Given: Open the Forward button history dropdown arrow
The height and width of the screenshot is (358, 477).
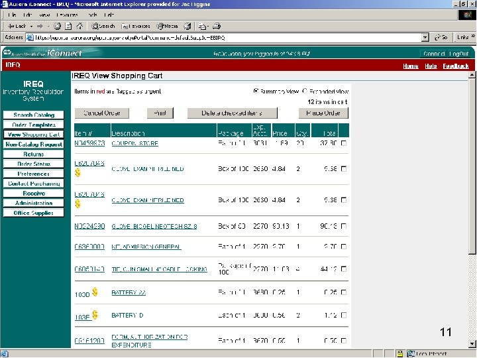Looking at the screenshot, I should point(48,27).
